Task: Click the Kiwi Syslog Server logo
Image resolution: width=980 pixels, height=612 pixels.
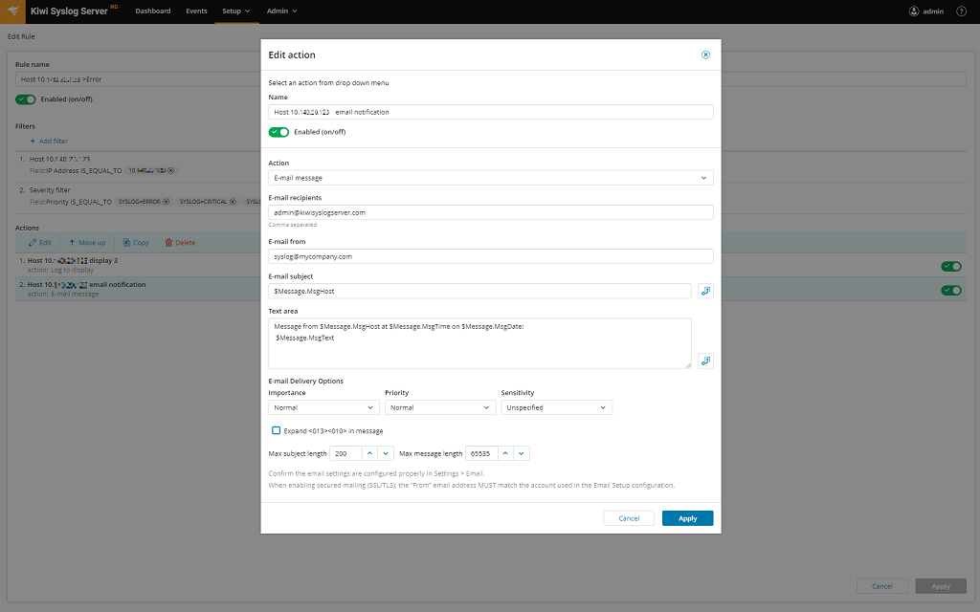Action: click(x=16, y=11)
